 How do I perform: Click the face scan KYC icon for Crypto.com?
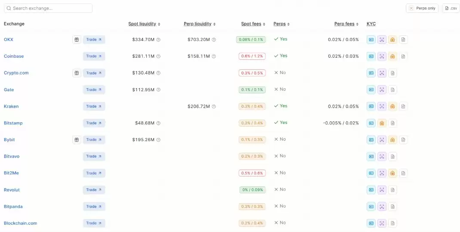click(382, 73)
